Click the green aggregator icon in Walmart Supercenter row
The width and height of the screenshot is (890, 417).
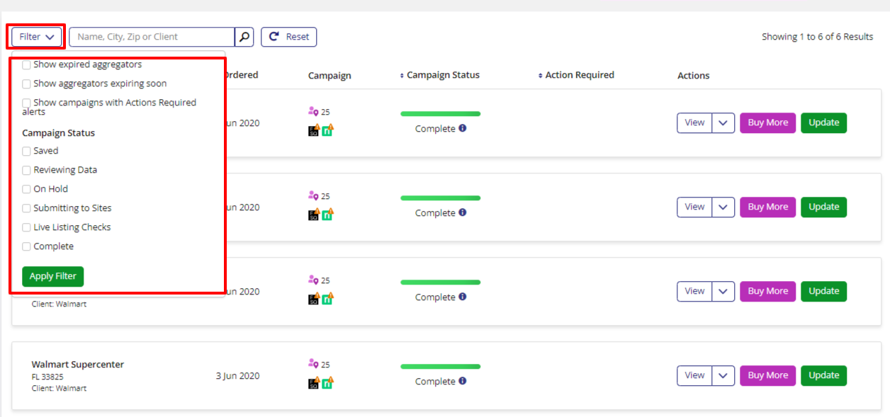coord(327,383)
